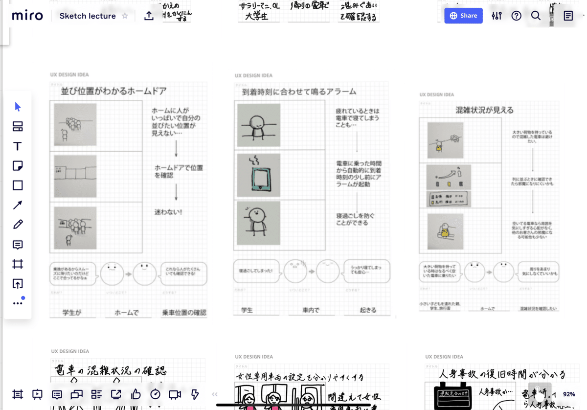Collapse the bottom toolbar with the double chevron

214,394
